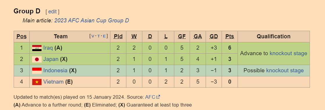
Task: Open the knockout stage link in Possible row
Action: (x=285, y=71)
